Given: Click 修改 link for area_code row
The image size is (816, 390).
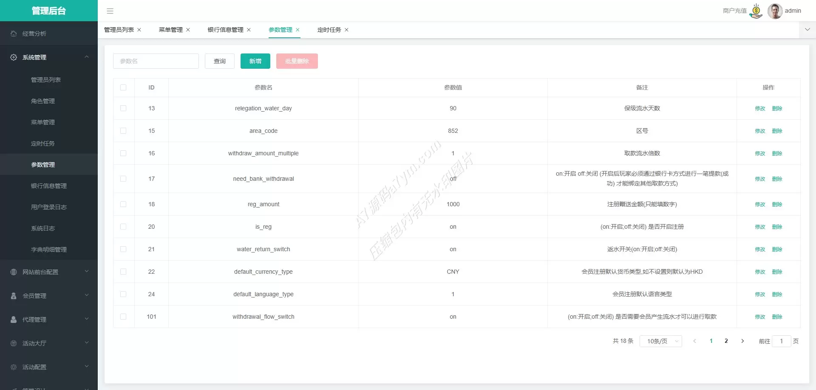Looking at the screenshot, I should pos(760,131).
